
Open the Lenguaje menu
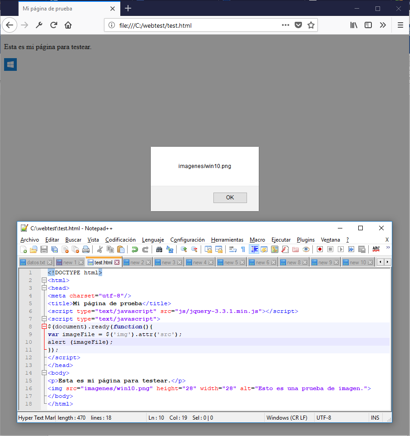(153, 240)
